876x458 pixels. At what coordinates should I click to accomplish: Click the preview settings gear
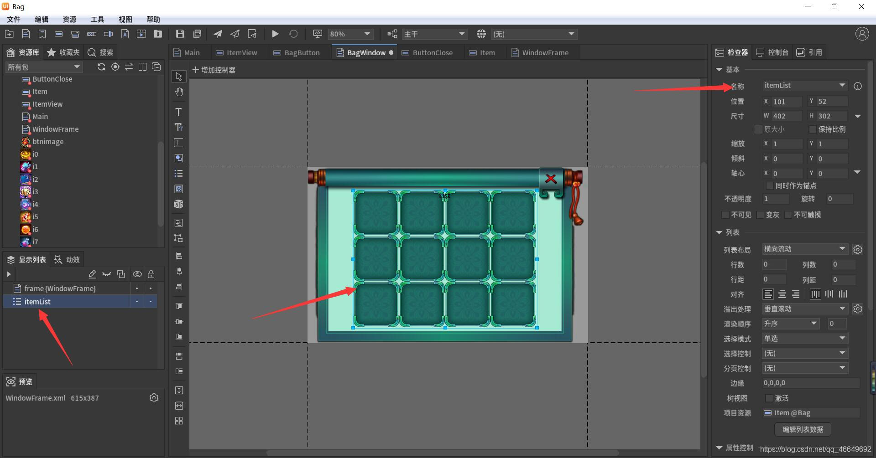click(154, 398)
